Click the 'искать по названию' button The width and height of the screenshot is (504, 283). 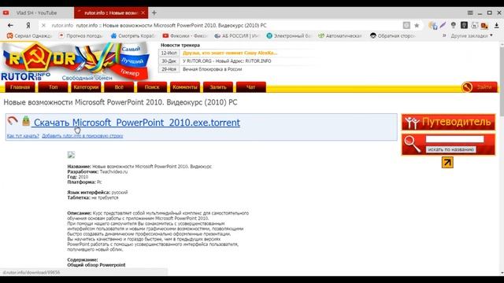(x=451, y=149)
